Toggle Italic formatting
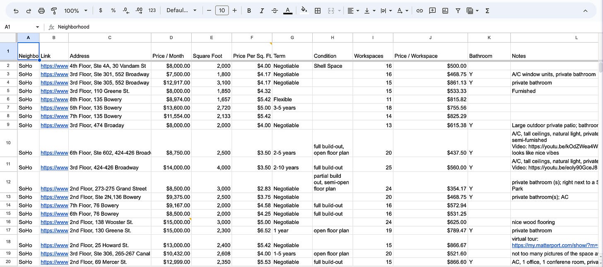603x267 pixels. coord(262,11)
